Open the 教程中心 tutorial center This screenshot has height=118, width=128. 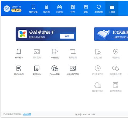[x=37, y=70]
